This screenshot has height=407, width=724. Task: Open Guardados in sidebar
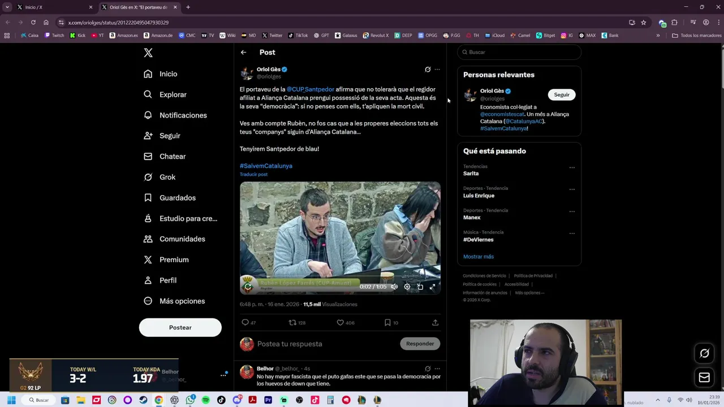[x=170, y=198]
